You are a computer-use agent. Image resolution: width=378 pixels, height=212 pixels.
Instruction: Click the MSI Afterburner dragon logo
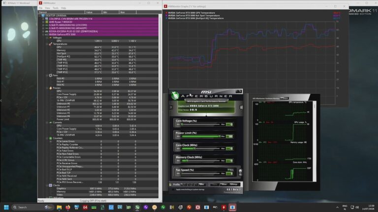click(x=175, y=95)
